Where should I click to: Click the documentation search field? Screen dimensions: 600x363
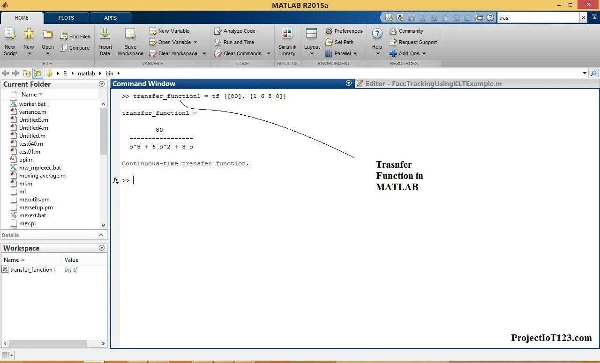(x=538, y=18)
